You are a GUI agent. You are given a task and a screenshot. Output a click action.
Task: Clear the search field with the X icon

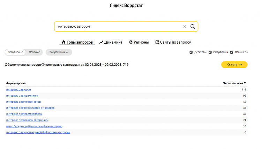tap(185, 27)
